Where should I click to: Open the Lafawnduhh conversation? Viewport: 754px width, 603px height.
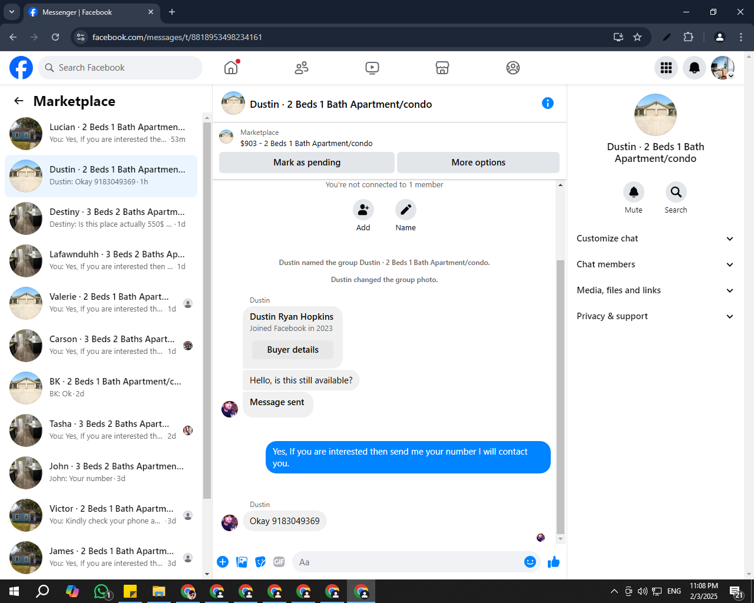[x=101, y=261]
